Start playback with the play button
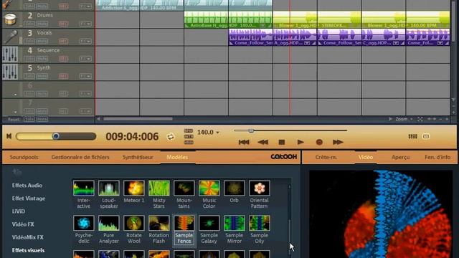 pos(301,142)
